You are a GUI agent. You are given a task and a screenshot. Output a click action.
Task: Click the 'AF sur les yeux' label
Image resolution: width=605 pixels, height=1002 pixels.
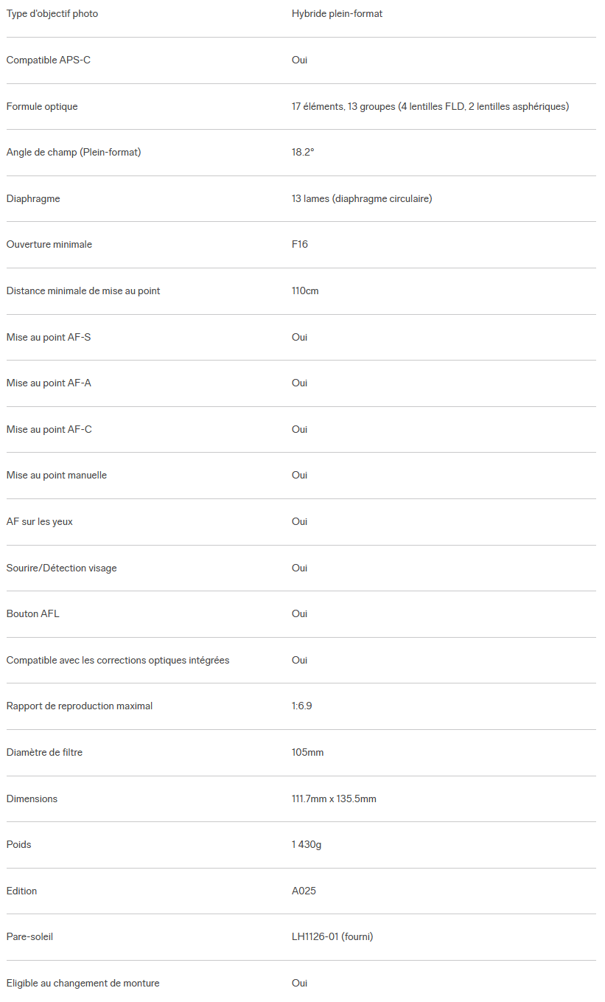click(x=40, y=521)
